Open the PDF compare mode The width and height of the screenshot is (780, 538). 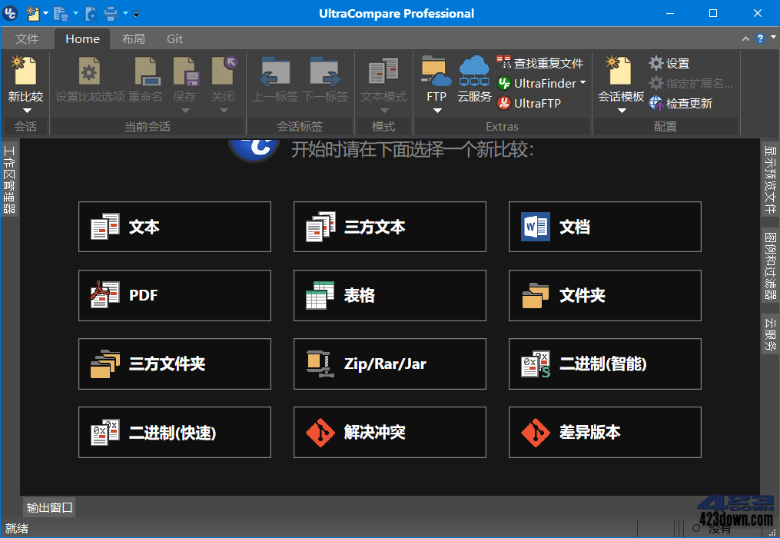coord(174,295)
